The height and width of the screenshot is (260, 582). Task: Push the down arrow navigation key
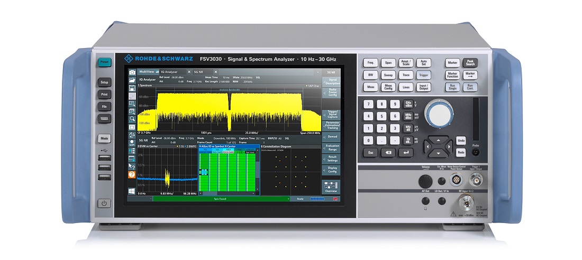click(x=439, y=153)
